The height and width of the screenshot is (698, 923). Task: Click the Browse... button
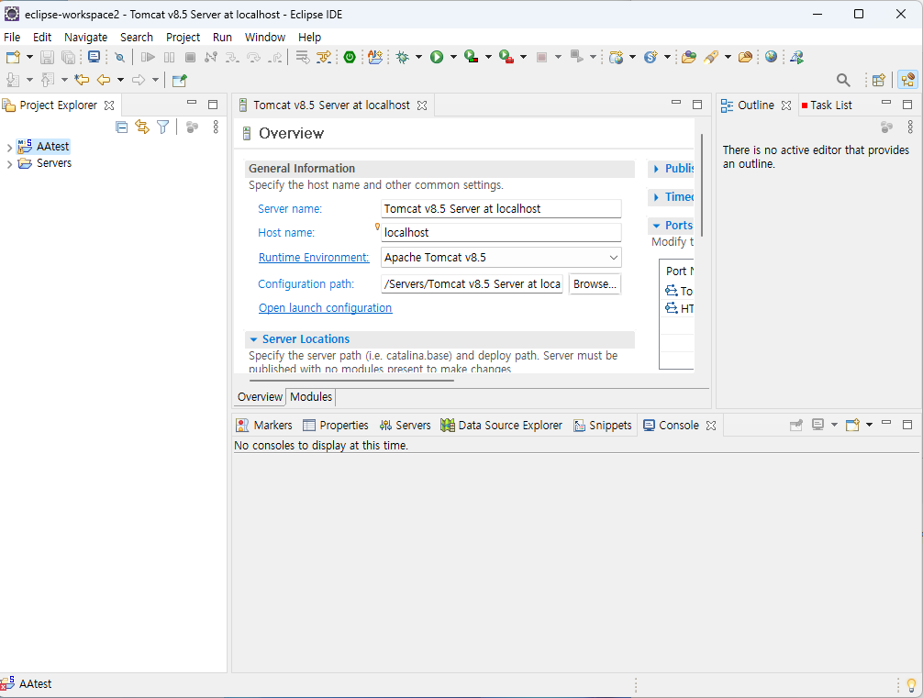(595, 284)
